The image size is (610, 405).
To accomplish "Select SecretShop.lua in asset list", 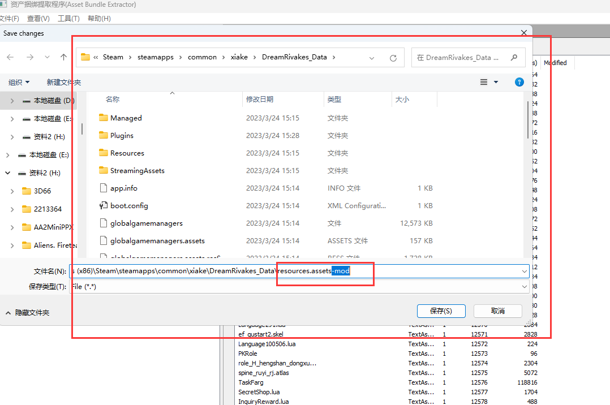I will click(259, 392).
